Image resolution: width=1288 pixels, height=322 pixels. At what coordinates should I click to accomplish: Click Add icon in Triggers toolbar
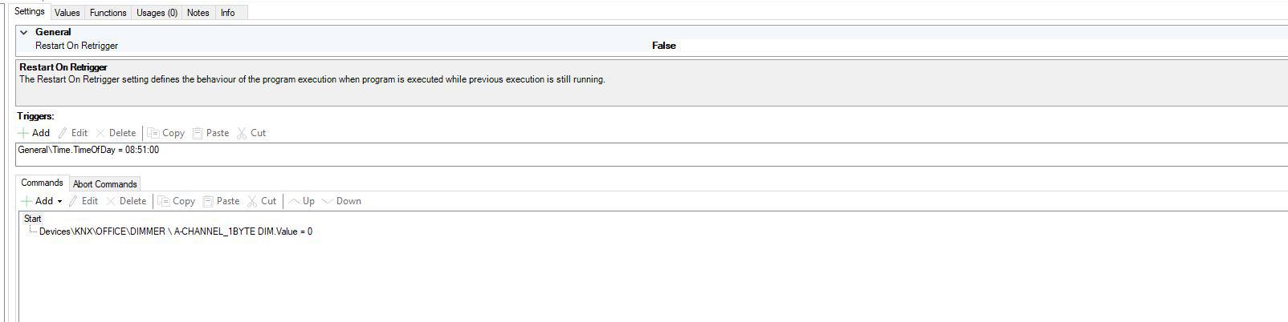(25, 133)
